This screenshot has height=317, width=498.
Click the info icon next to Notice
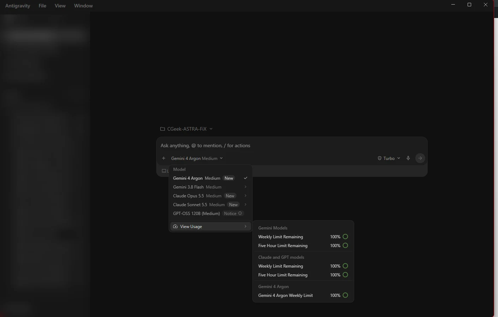[x=240, y=213]
